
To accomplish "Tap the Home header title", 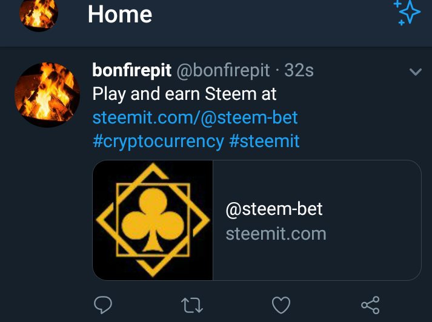I will [x=119, y=15].
